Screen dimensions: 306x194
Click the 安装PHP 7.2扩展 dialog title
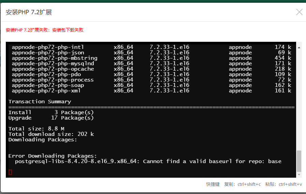click(29, 13)
